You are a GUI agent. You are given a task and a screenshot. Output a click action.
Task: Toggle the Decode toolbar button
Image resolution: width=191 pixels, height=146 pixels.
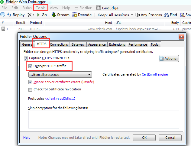82,15
